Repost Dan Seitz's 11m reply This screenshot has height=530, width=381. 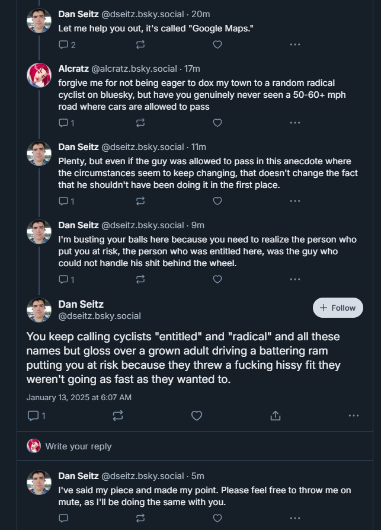click(140, 201)
